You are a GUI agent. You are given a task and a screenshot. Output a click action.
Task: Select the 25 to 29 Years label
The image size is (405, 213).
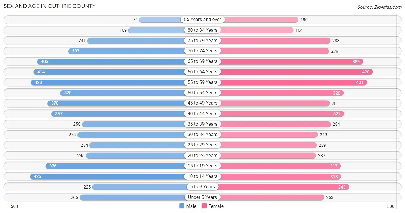point(202,145)
